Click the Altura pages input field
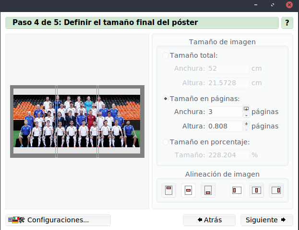The height and width of the screenshot is (230, 299). [x=224, y=127]
